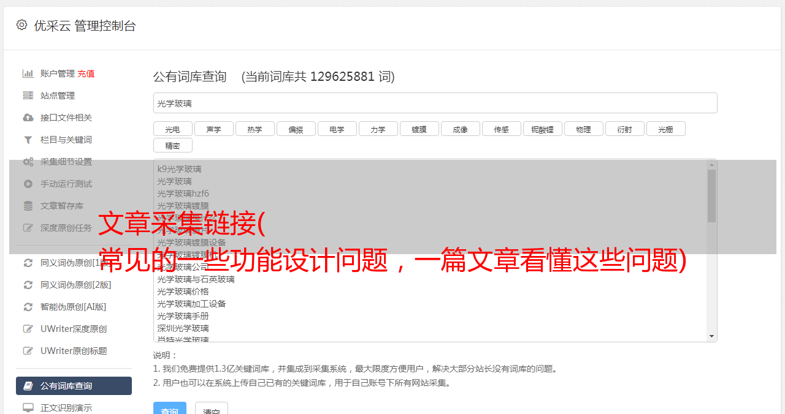Select 光学玻璃价格 in the results list

pos(183,292)
